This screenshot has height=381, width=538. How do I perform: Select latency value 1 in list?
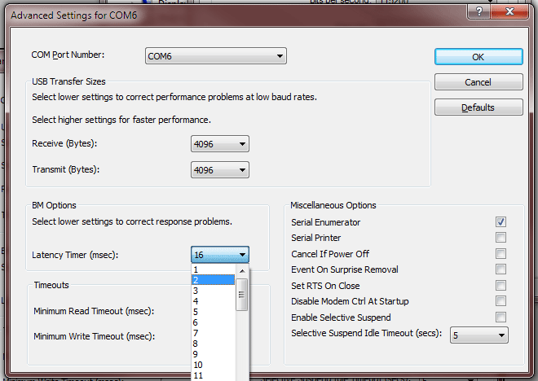(x=214, y=269)
